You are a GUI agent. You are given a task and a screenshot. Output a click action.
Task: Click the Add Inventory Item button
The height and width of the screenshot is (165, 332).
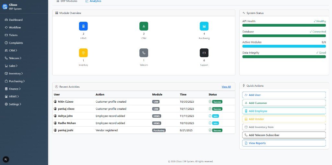tap(284, 127)
